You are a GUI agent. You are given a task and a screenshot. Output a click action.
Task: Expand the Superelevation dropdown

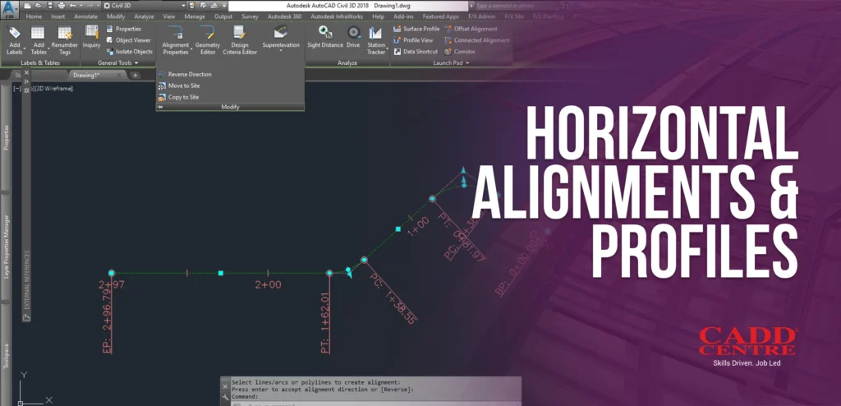pyautogui.click(x=281, y=50)
